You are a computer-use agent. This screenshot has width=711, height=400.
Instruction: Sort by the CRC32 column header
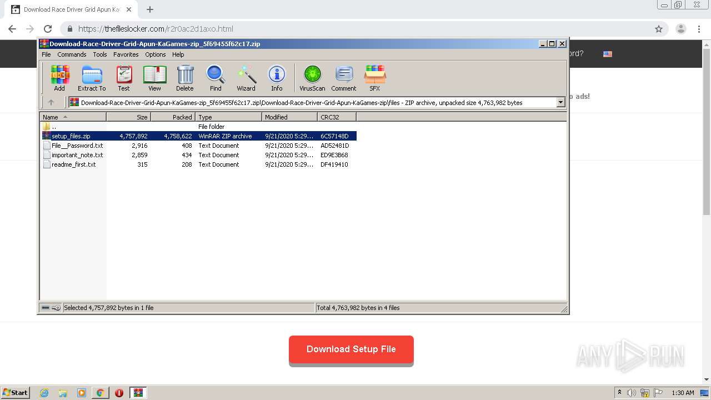337,117
